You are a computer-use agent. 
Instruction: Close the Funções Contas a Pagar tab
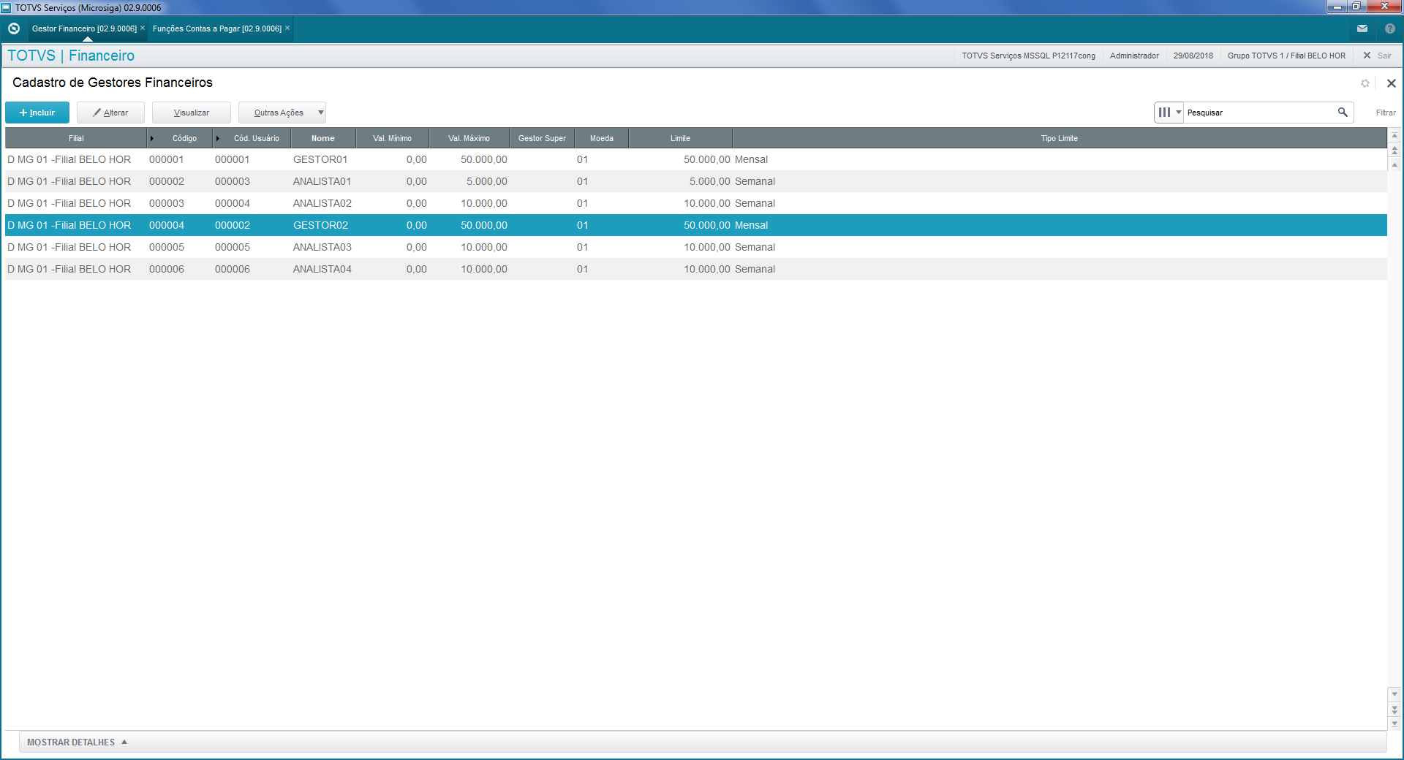[x=287, y=28]
